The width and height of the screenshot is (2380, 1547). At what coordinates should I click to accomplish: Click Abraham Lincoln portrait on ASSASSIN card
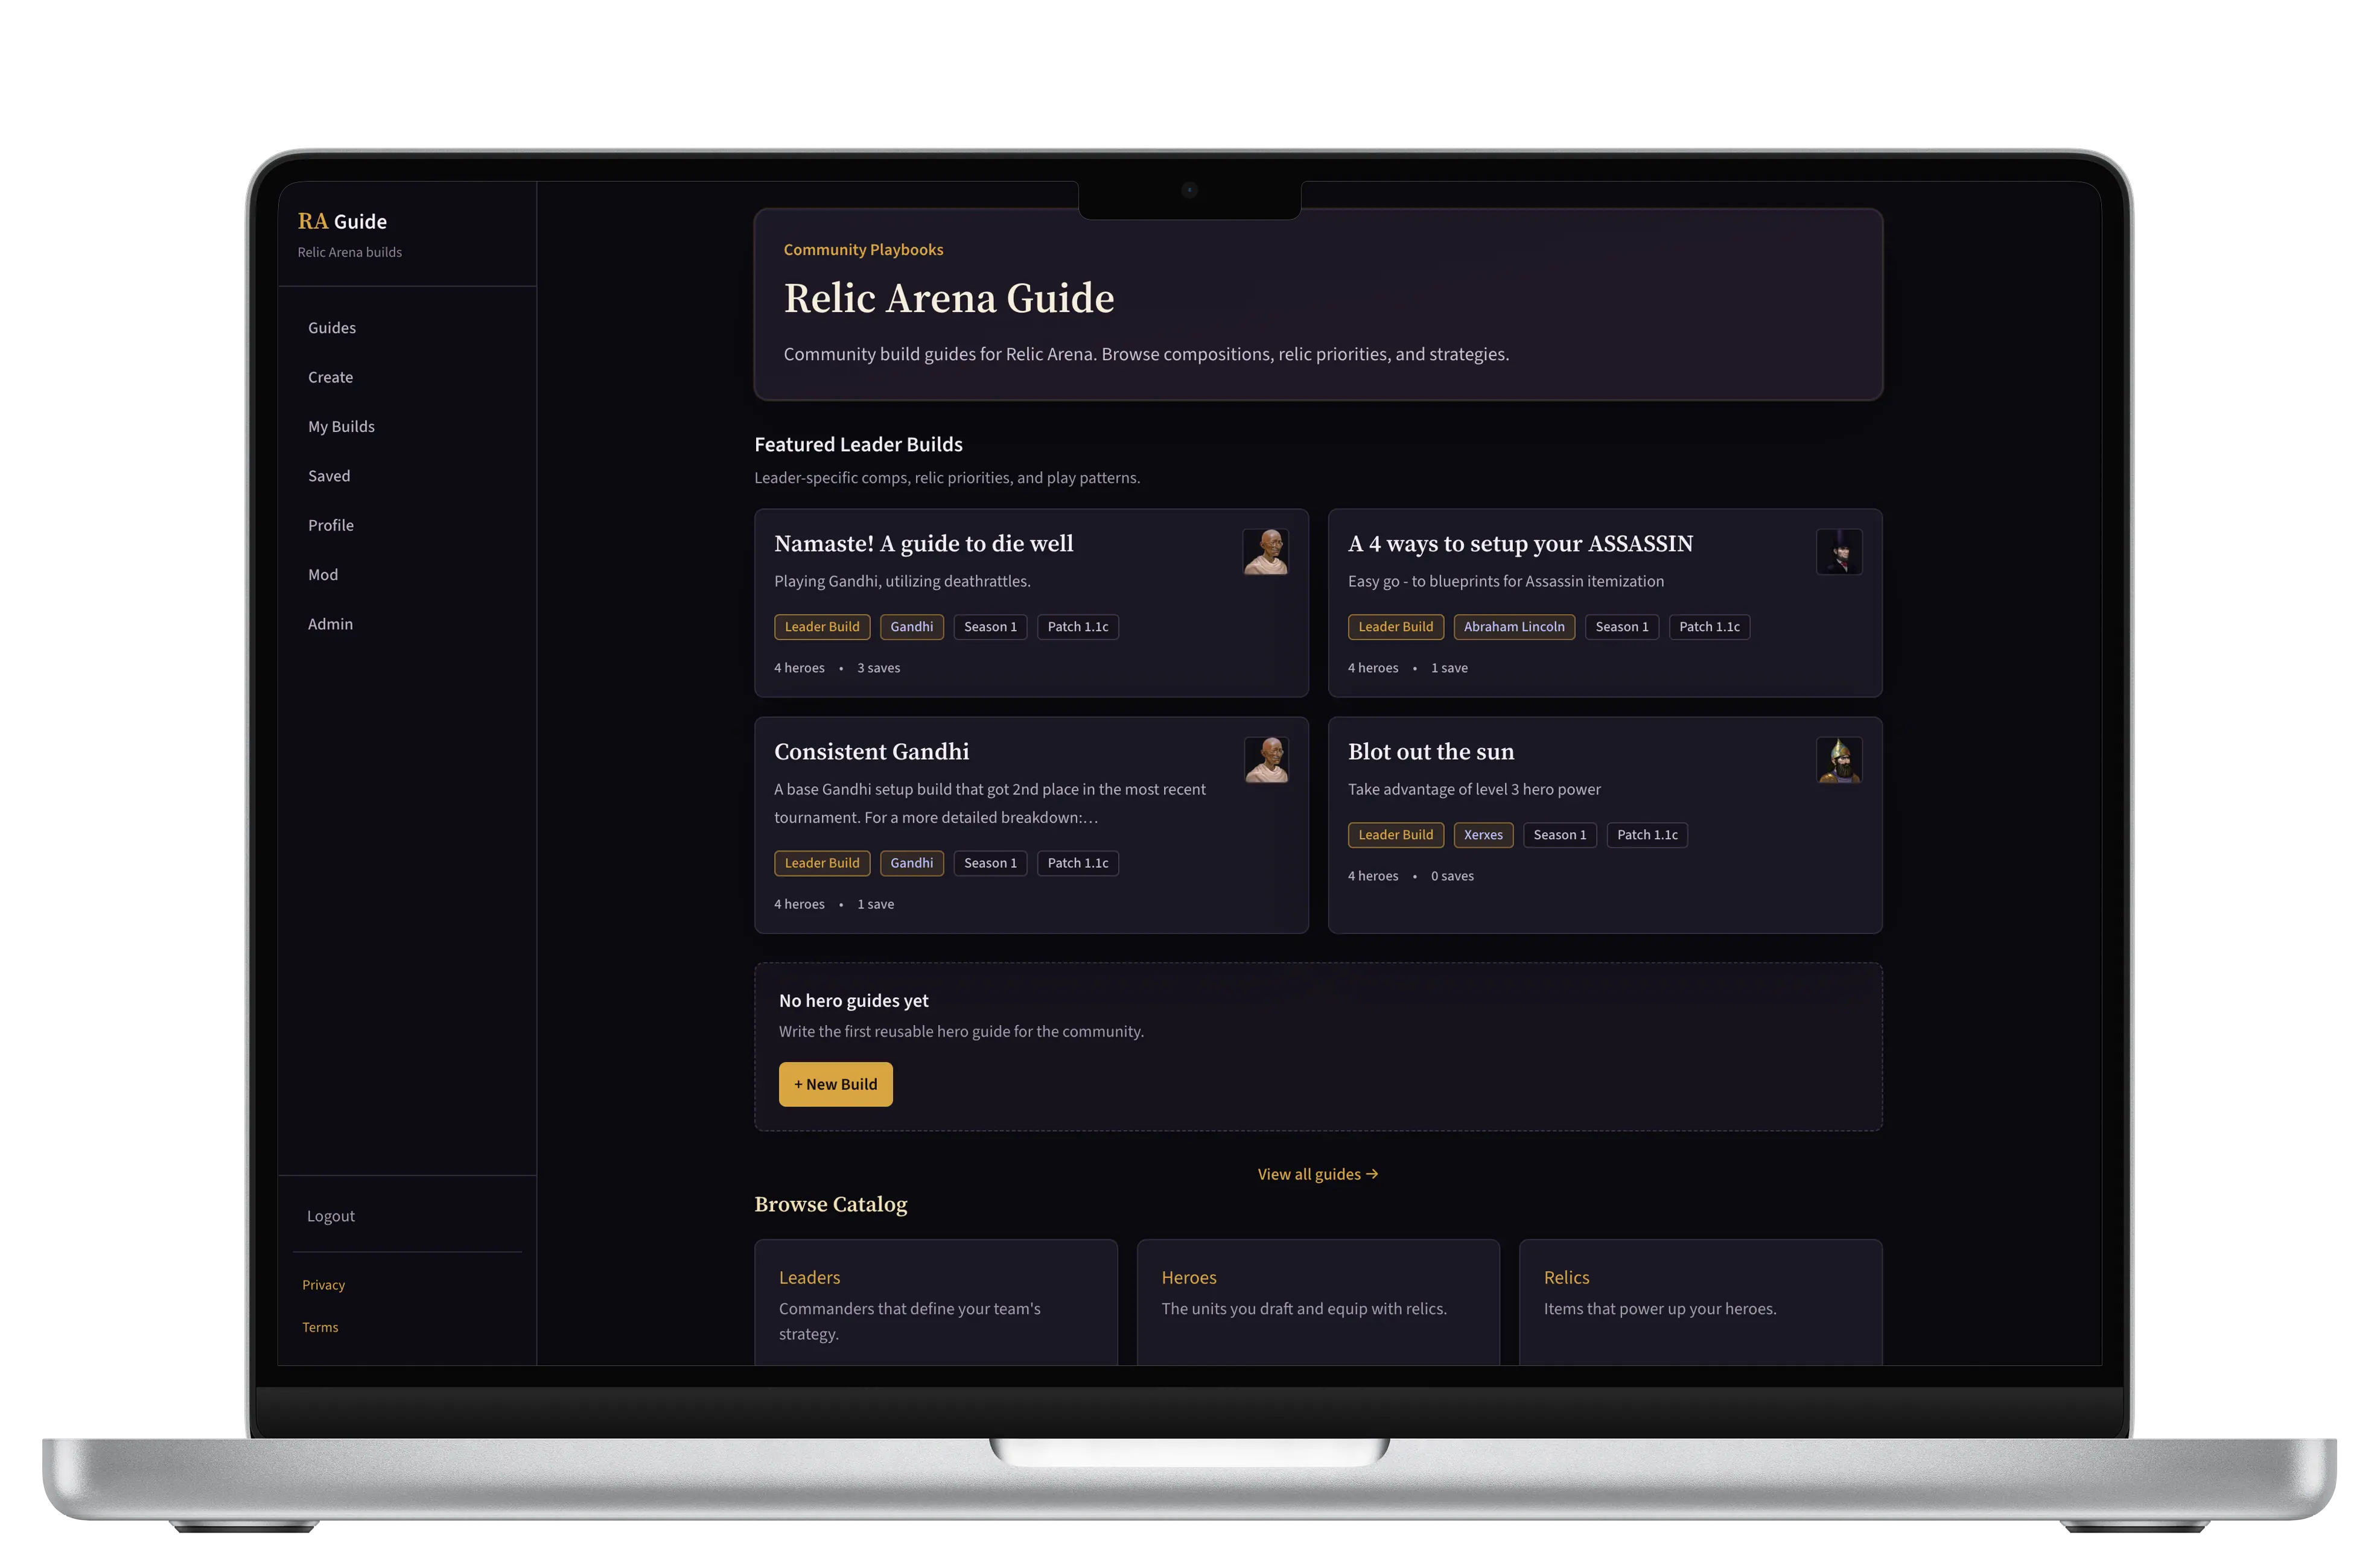coord(1839,552)
